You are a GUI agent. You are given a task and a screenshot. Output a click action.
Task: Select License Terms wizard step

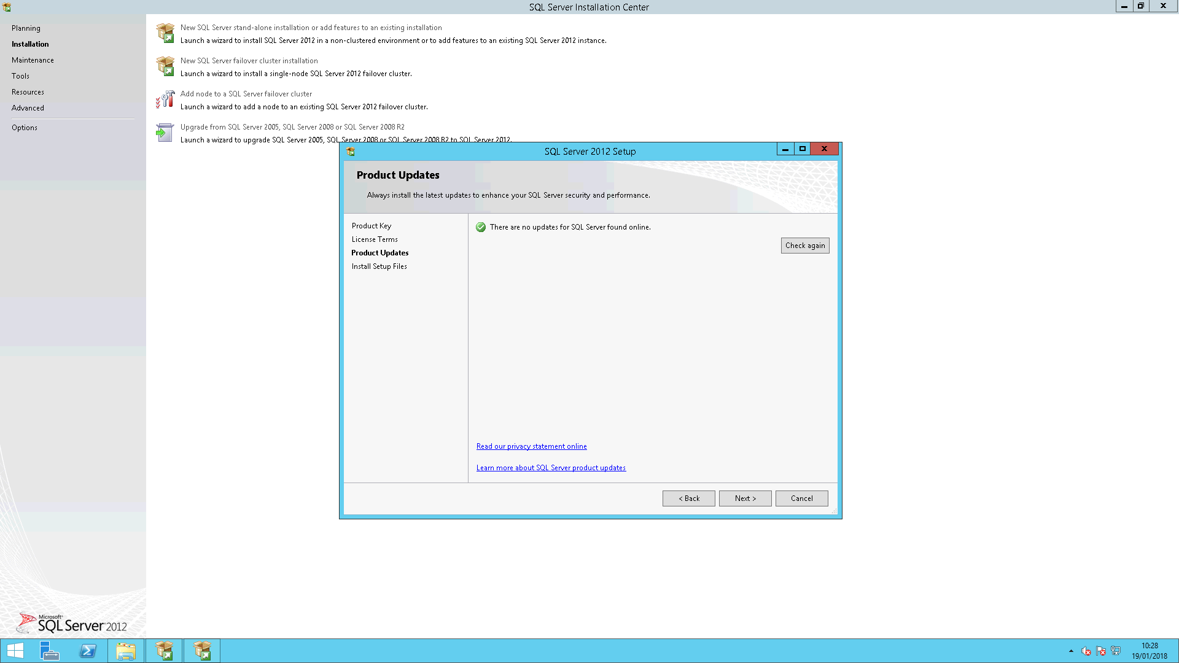click(375, 239)
